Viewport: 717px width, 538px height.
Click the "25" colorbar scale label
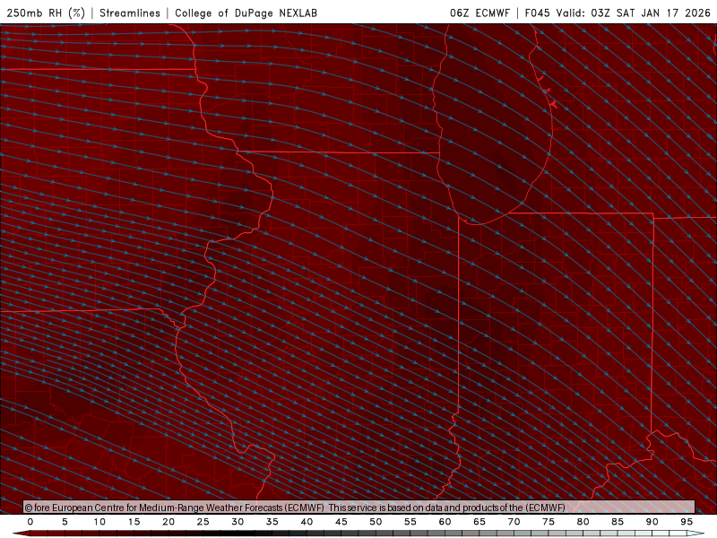(203, 522)
